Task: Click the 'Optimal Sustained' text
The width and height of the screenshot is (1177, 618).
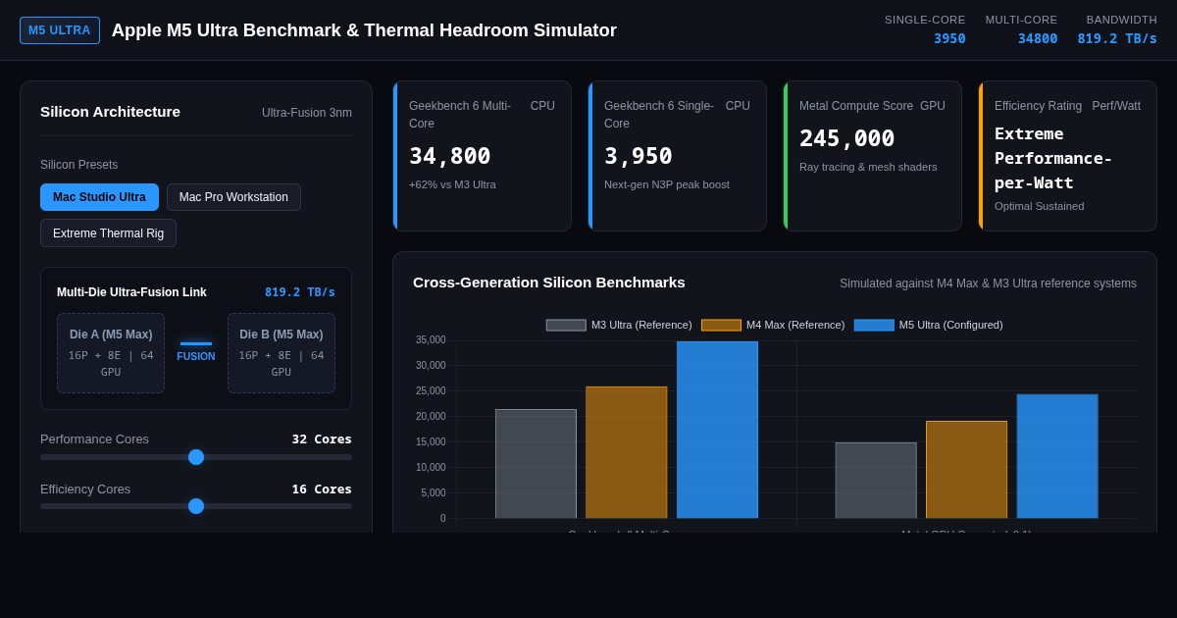Action: pos(1040,206)
